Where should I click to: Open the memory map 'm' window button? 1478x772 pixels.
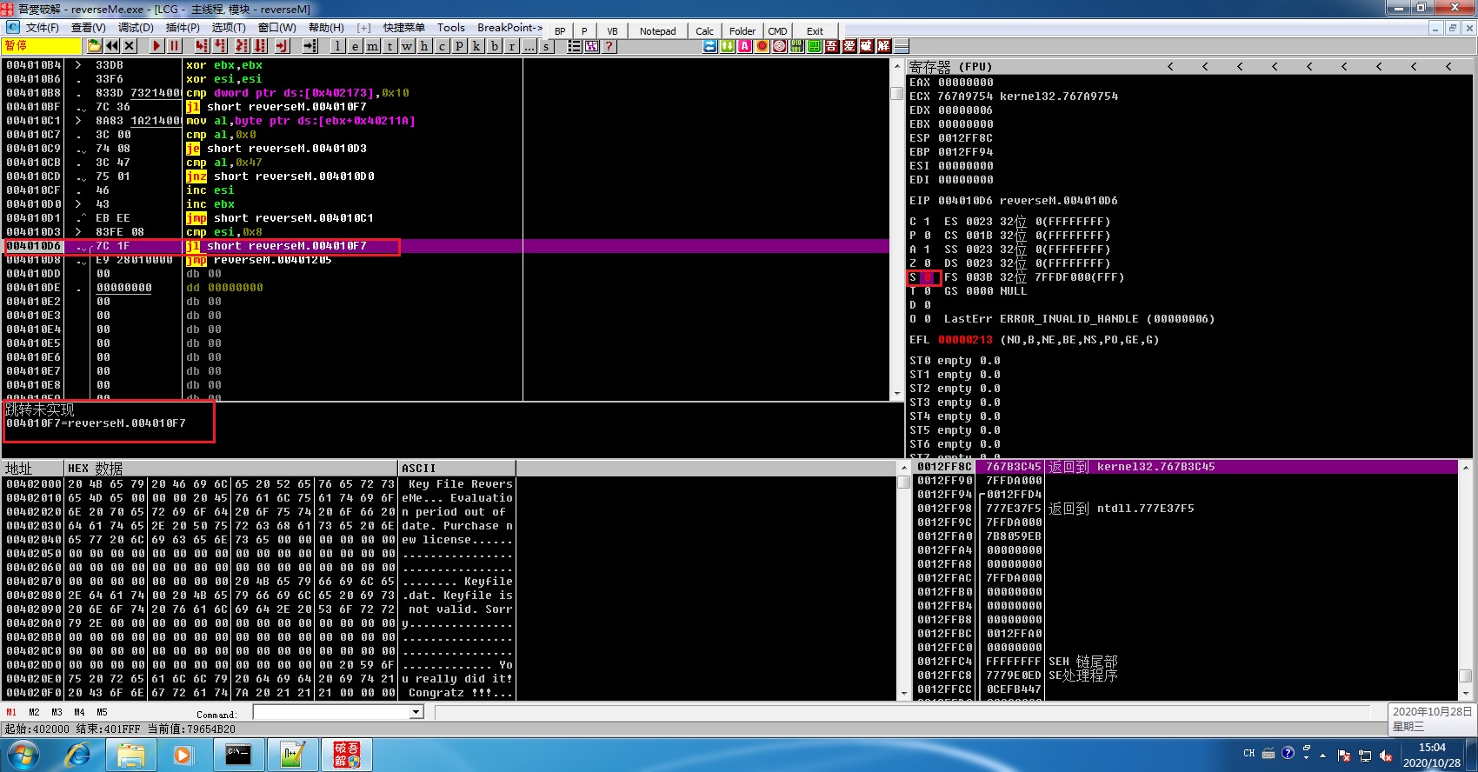(372, 46)
